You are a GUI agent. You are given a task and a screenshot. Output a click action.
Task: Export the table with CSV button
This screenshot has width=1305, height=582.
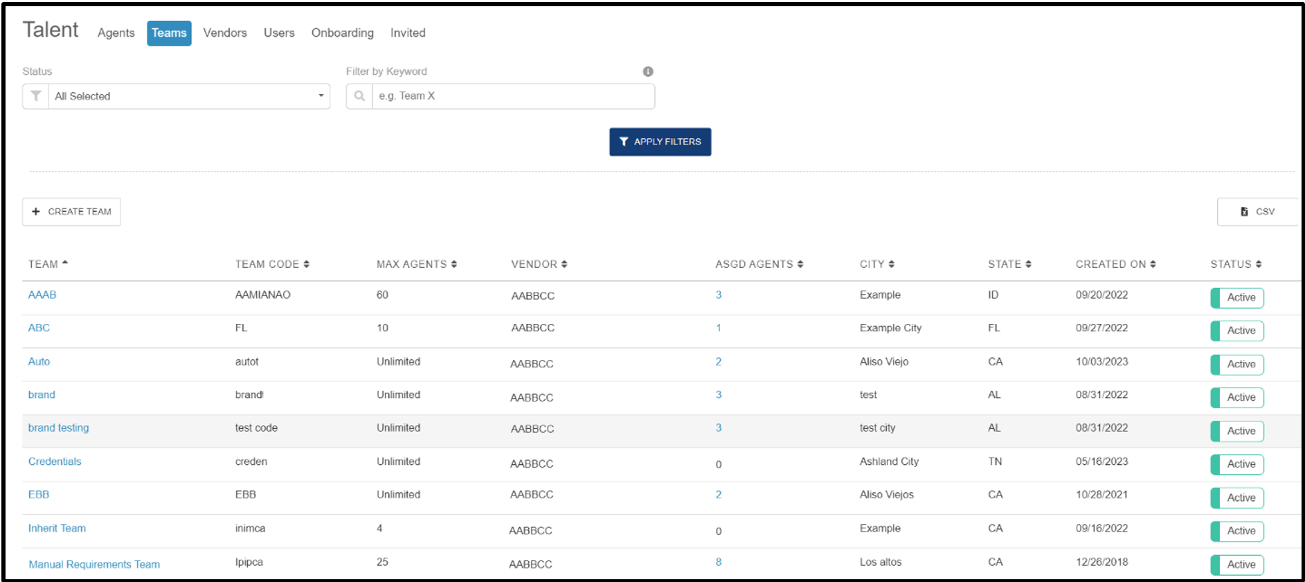1257,212
